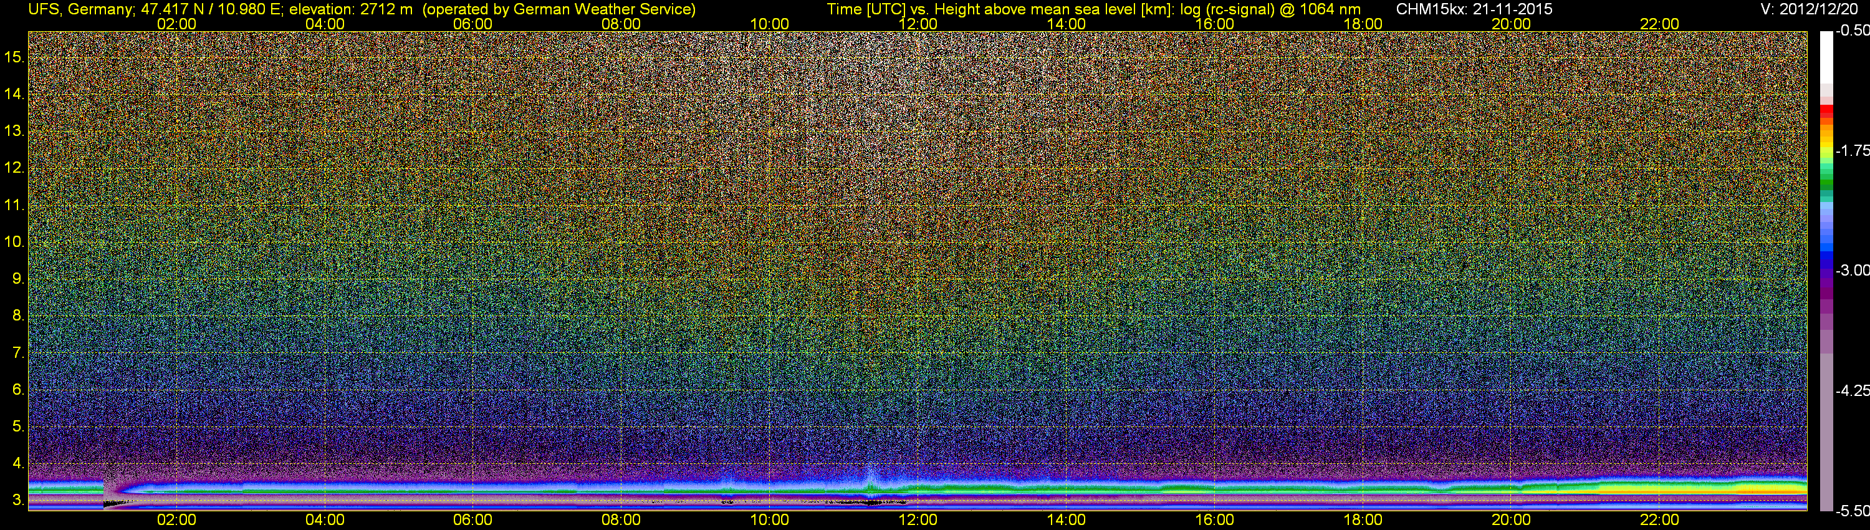1870x530 pixels.
Task: Select the 4. km height axis label
Action: tap(18, 463)
